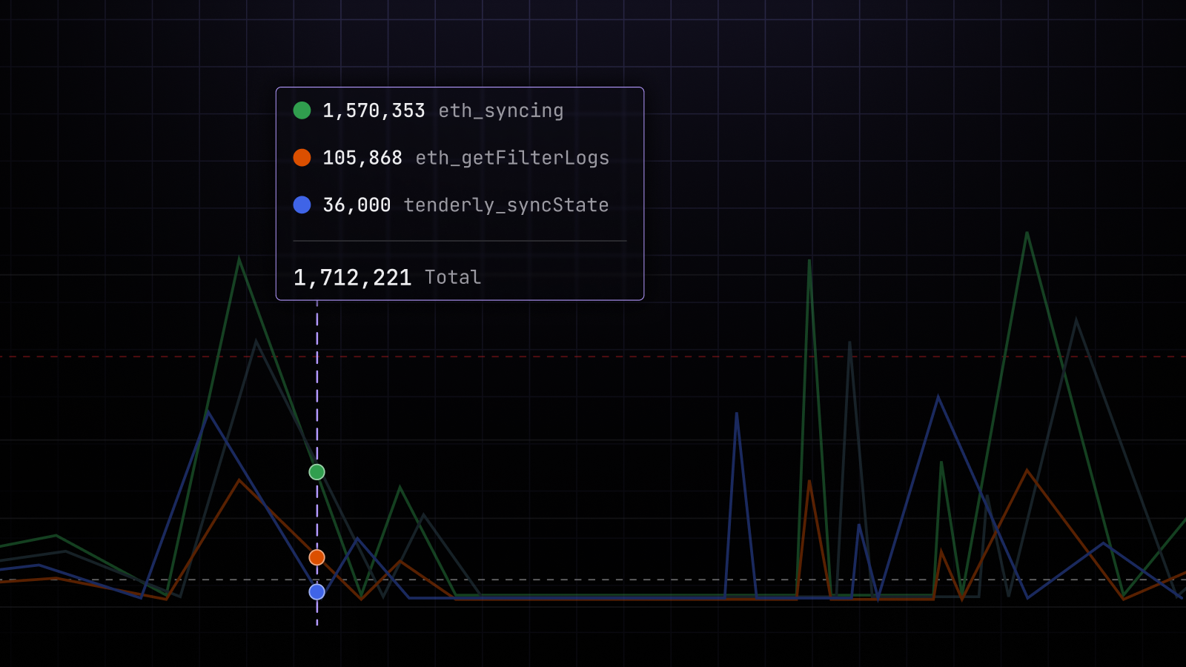Viewport: 1186px width, 667px height.
Task: Collapse the hover tooltip panel
Action: click(459, 193)
